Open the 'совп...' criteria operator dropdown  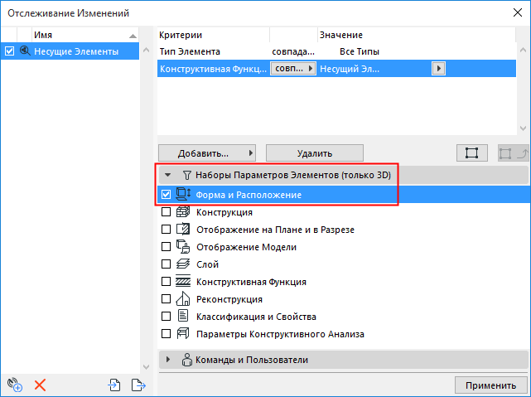pyautogui.click(x=294, y=70)
